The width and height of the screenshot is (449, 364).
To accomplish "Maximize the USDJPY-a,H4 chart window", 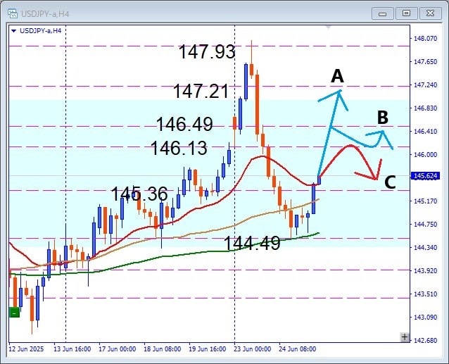I will point(406,13).
